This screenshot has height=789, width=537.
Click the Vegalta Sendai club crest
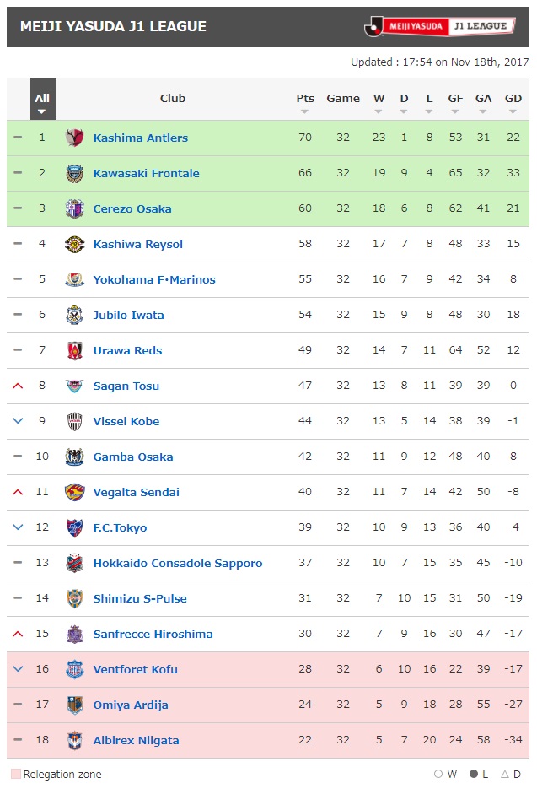74,492
